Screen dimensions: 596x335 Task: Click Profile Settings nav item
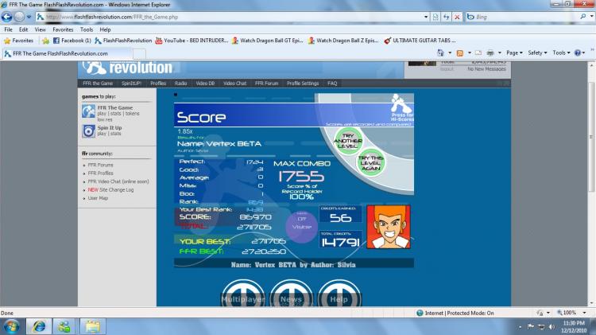click(303, 84)
